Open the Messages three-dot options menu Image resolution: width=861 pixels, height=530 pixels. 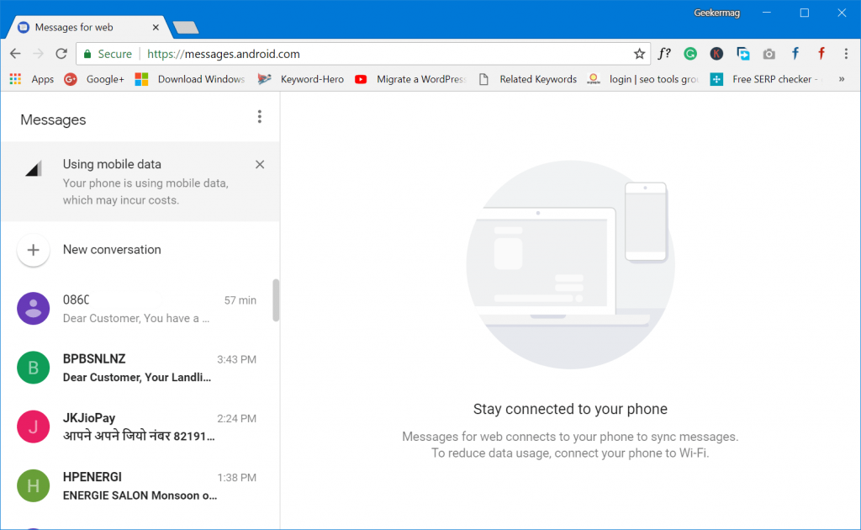(x=259, y=117)
